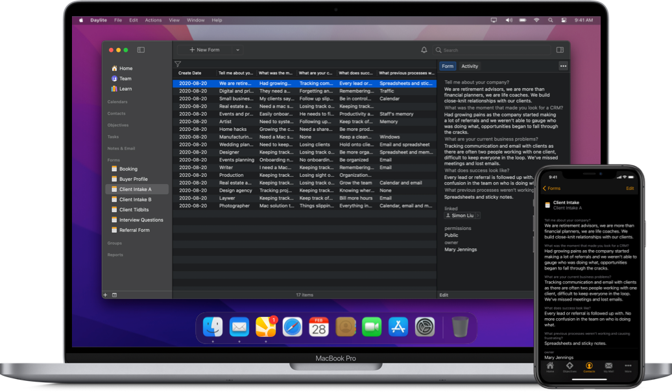This screenshot has height=392, width=672.
Task: Open Finder from the Dock
Action: click(213, 327)
